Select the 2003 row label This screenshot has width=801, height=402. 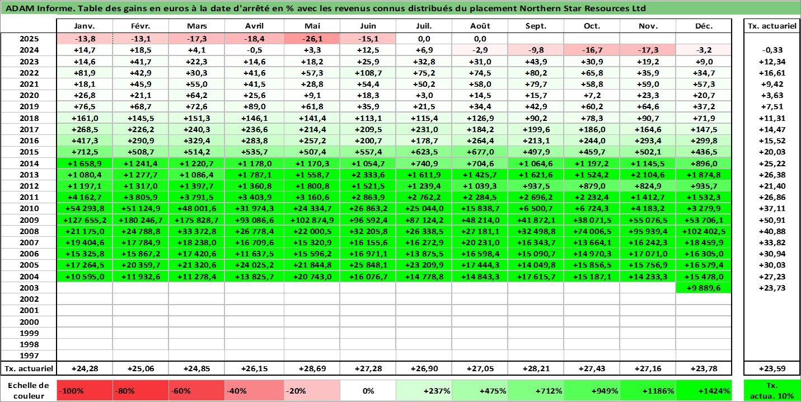tap(29, 288)
